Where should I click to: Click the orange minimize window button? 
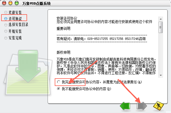pos(10,3)
